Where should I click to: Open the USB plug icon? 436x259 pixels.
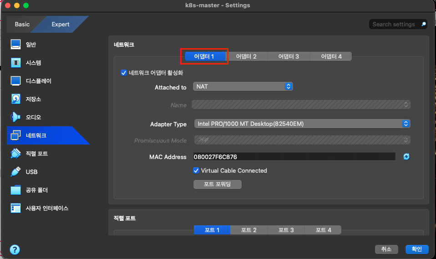click(15, 172)
